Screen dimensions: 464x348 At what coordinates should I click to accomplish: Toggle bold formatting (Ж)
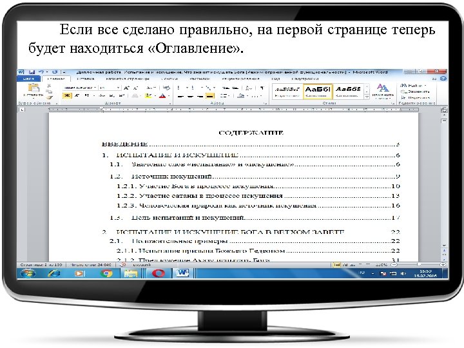coord(67,95)
